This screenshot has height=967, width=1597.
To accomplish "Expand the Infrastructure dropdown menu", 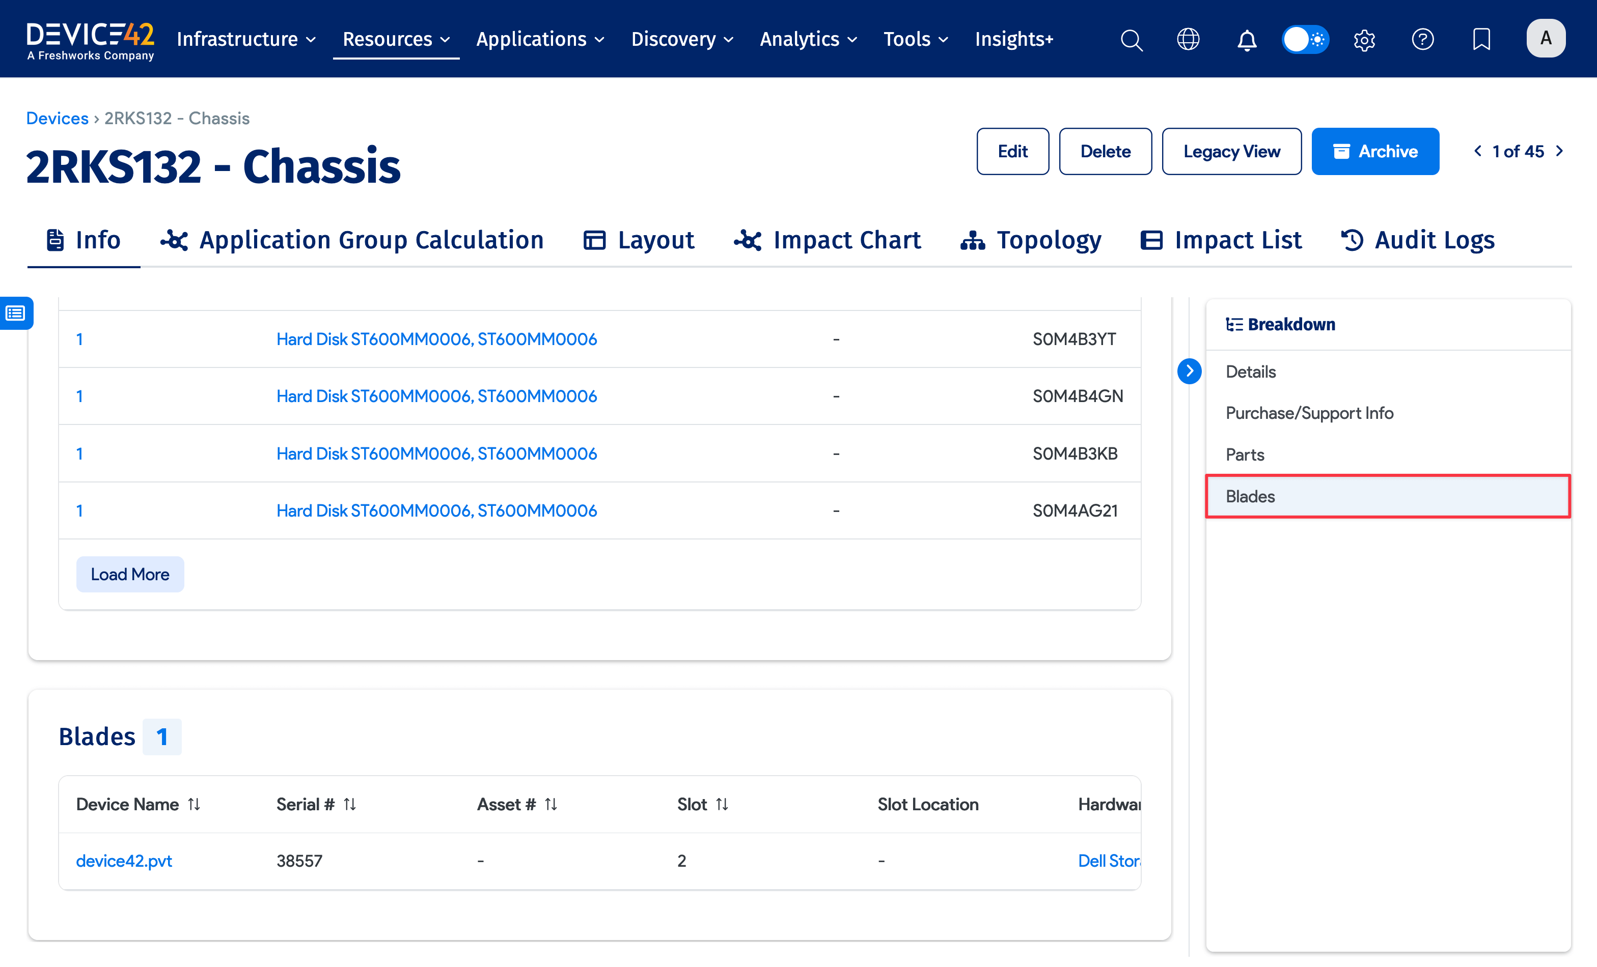I will 246,40.
